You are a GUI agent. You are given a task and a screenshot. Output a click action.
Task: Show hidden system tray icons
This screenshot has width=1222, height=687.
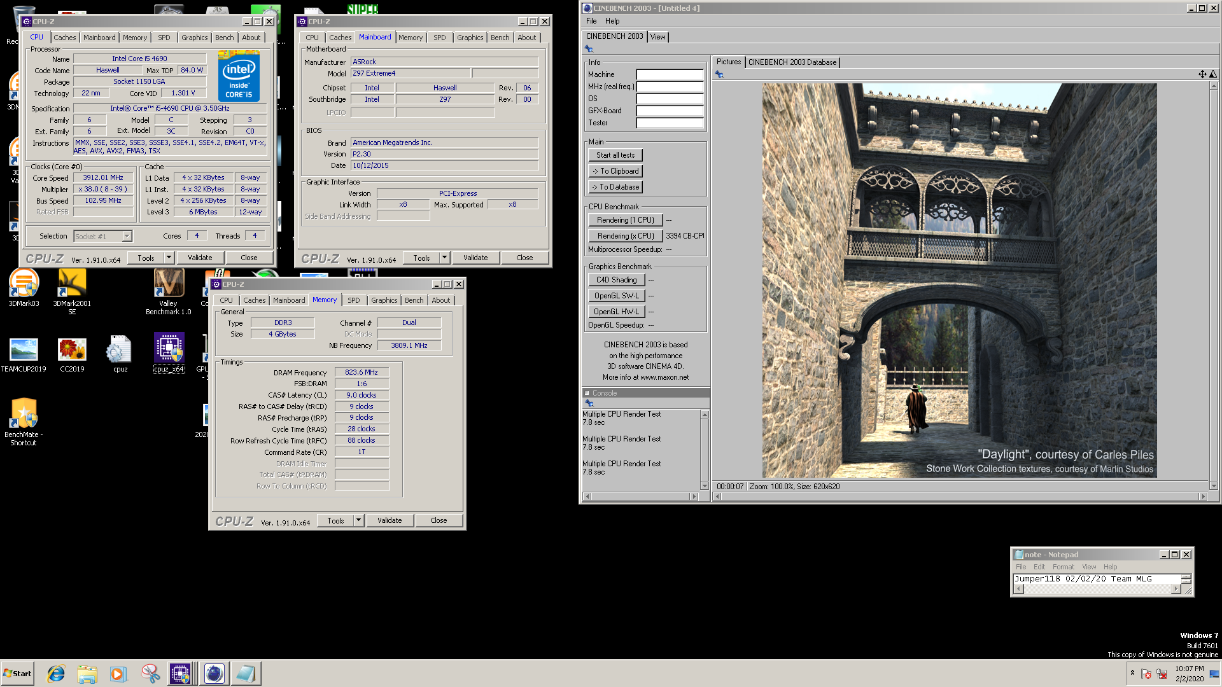(1132, 673)
